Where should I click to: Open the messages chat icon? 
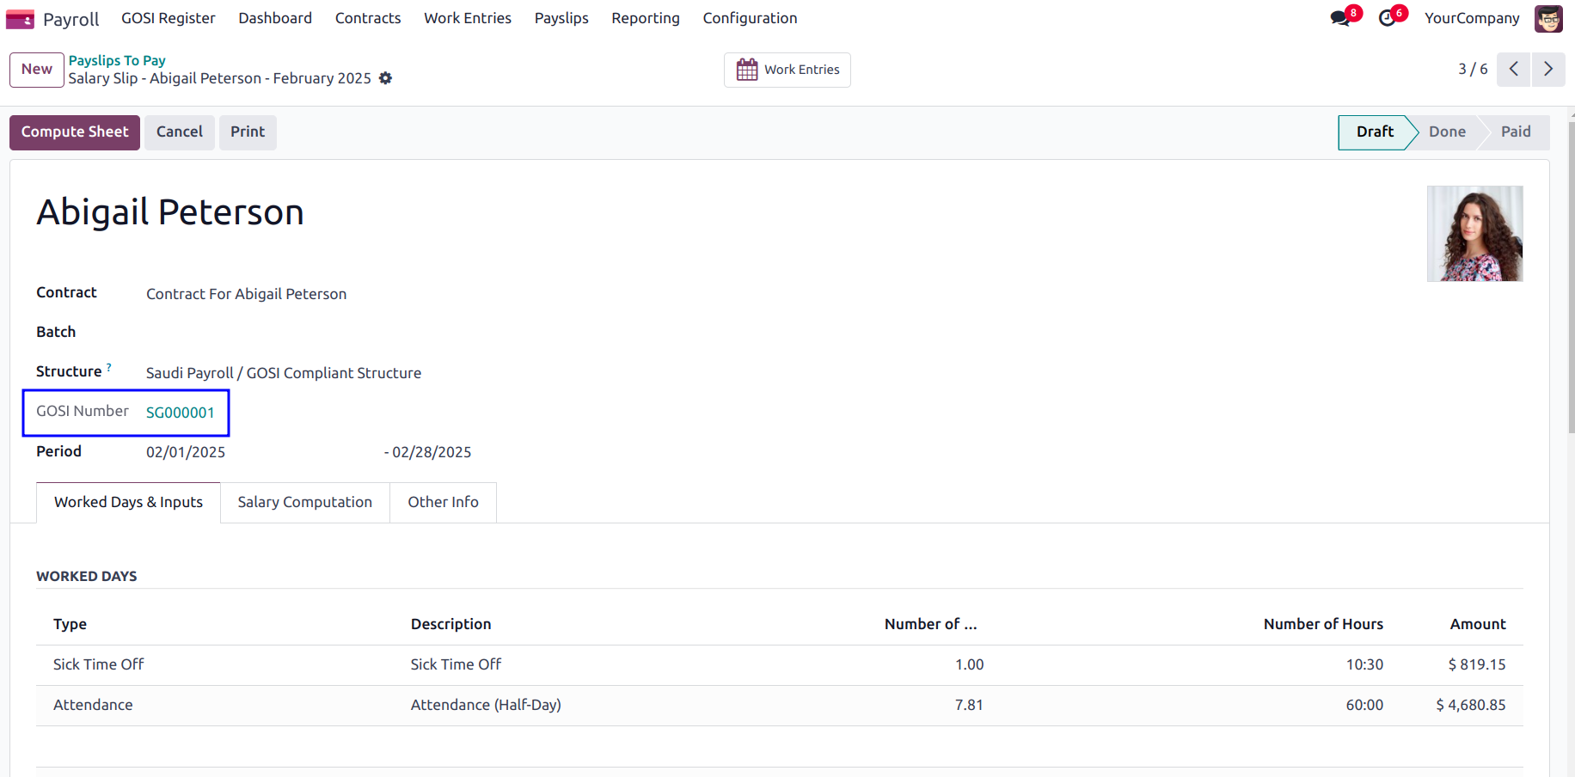coord(1339,18)
